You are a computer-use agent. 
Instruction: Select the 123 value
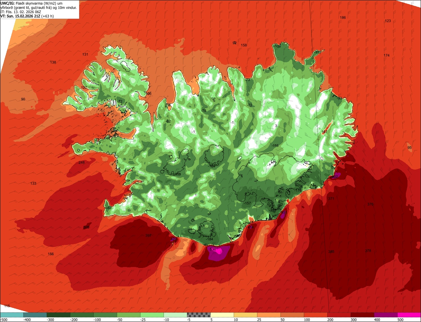point(388,21)
